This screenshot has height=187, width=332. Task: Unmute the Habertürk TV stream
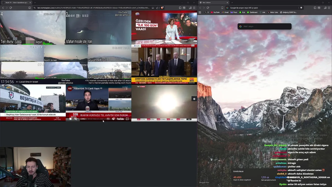(x=76, y=119)
